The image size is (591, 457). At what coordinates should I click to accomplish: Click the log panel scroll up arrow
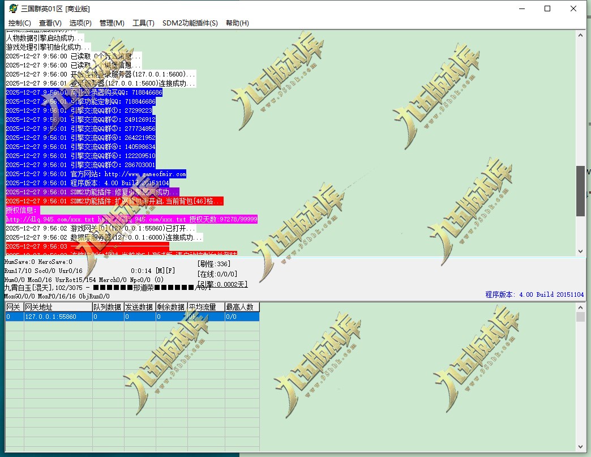coord(580,35)
